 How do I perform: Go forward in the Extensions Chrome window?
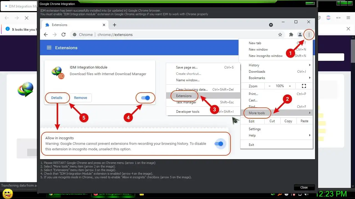(x=55, y=35)
